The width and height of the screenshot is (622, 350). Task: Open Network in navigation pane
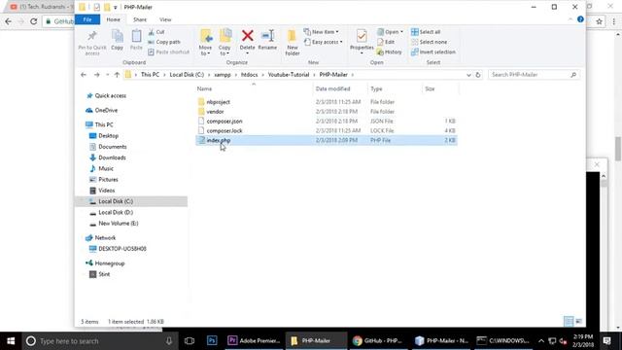[105, 237]
